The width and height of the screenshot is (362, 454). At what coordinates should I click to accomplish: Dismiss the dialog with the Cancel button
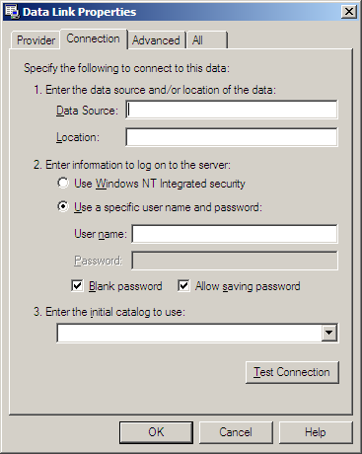pyautogui.click(x=236, y=432)
